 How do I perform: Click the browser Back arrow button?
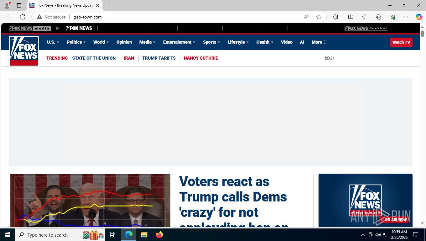tap(9, 17)
